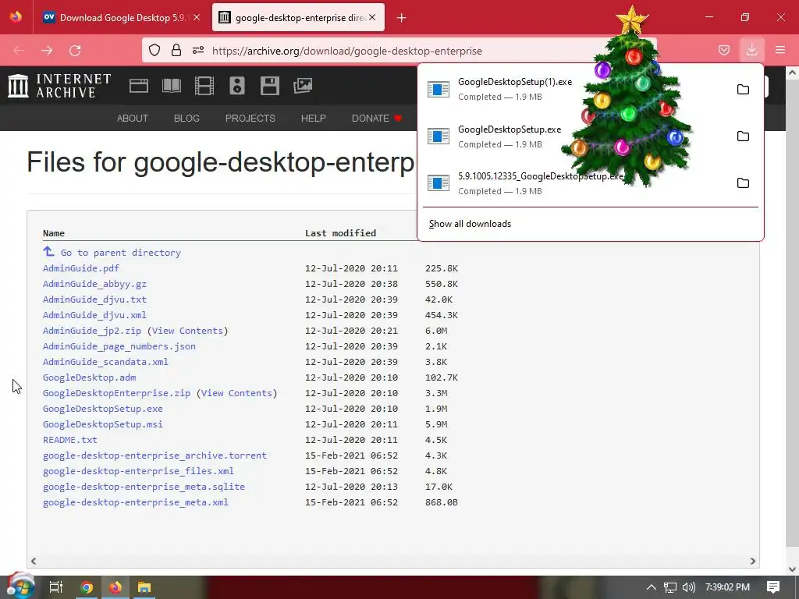799x599 pixels.
Task: Show hidden system tray icons
Action: [x=651, y=587]
